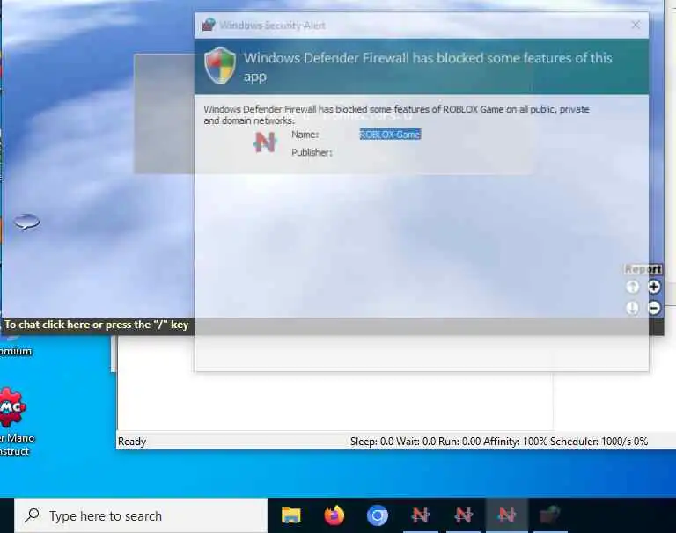Click the middle of three N taskbar icons
Screen dimensions: 676x533
pyautogui.click(x=464, y=515)
